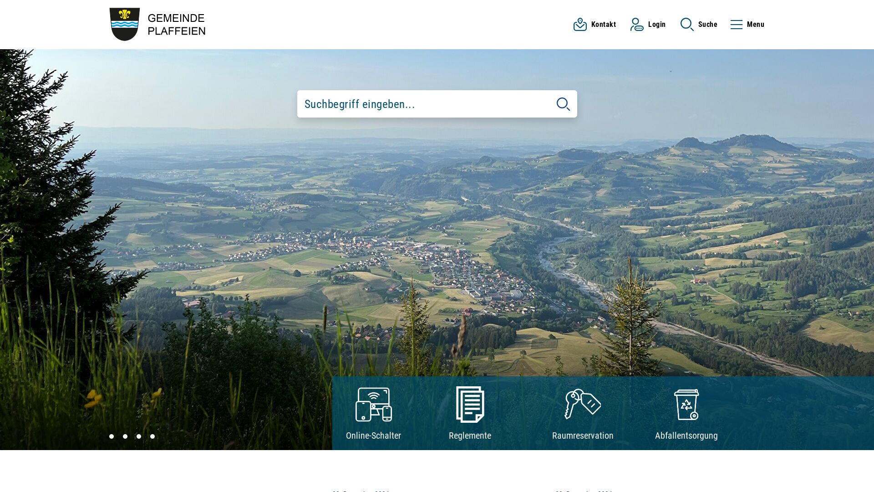The height and width of the screenshot is (492, 874).
Task: Submit search with the search field magnifier
Action: (563, 104)
